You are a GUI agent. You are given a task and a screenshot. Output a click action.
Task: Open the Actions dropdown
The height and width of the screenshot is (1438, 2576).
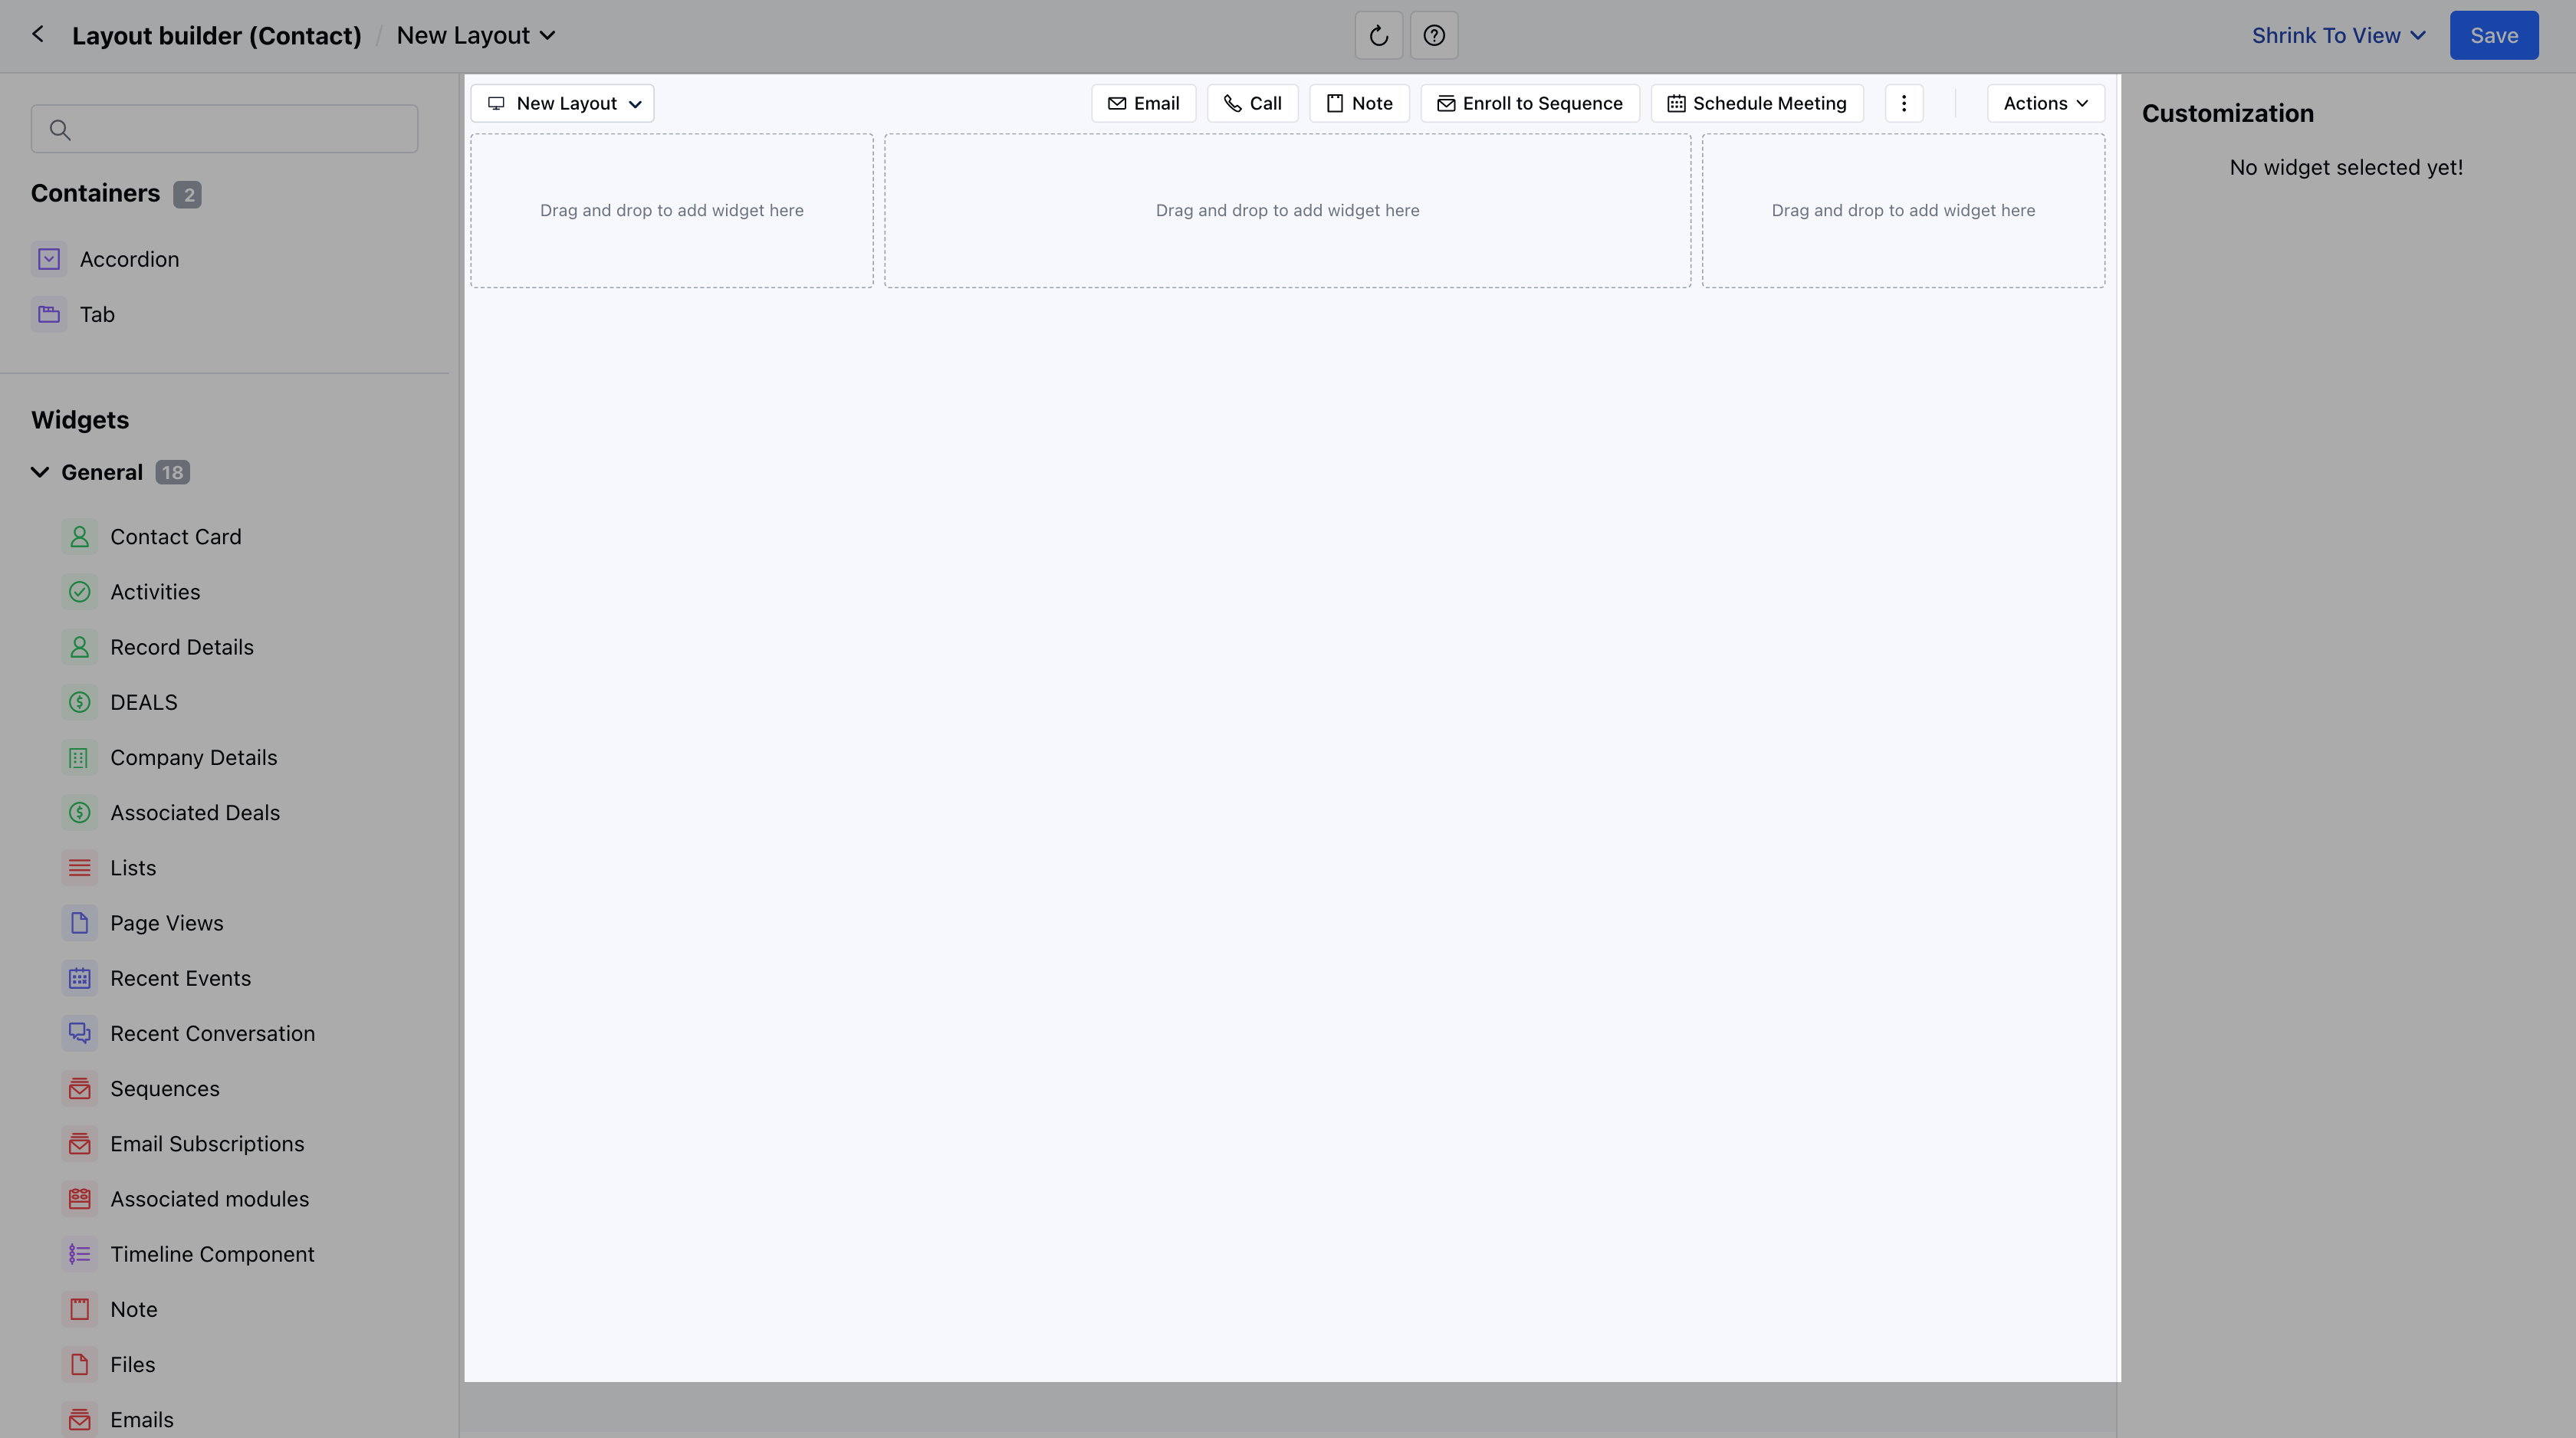coord(2044,102)
